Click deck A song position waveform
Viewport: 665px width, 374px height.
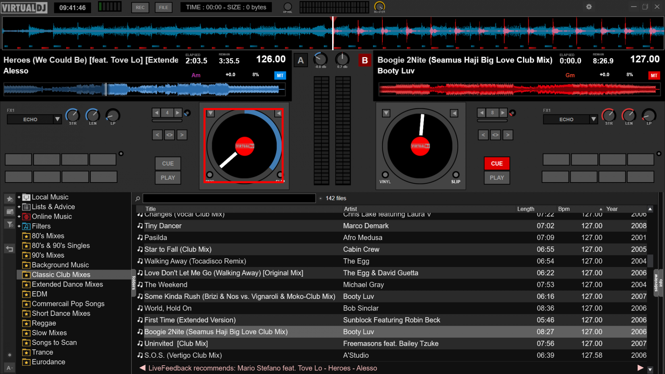(x=144, y=89)
